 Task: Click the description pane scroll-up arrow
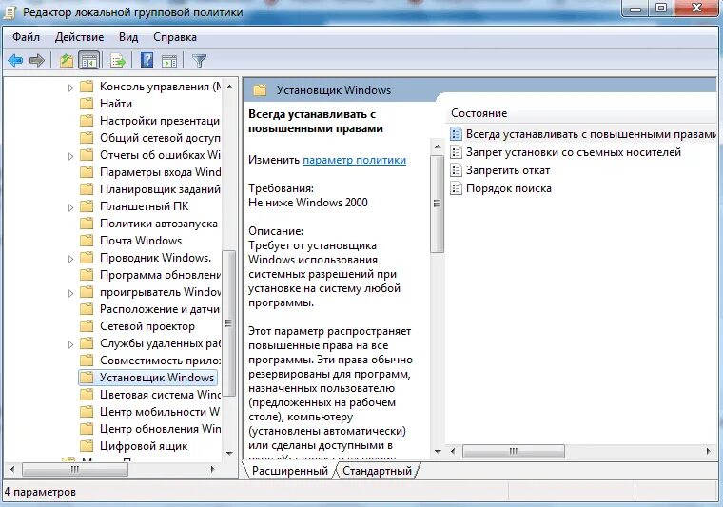(437, 146)
